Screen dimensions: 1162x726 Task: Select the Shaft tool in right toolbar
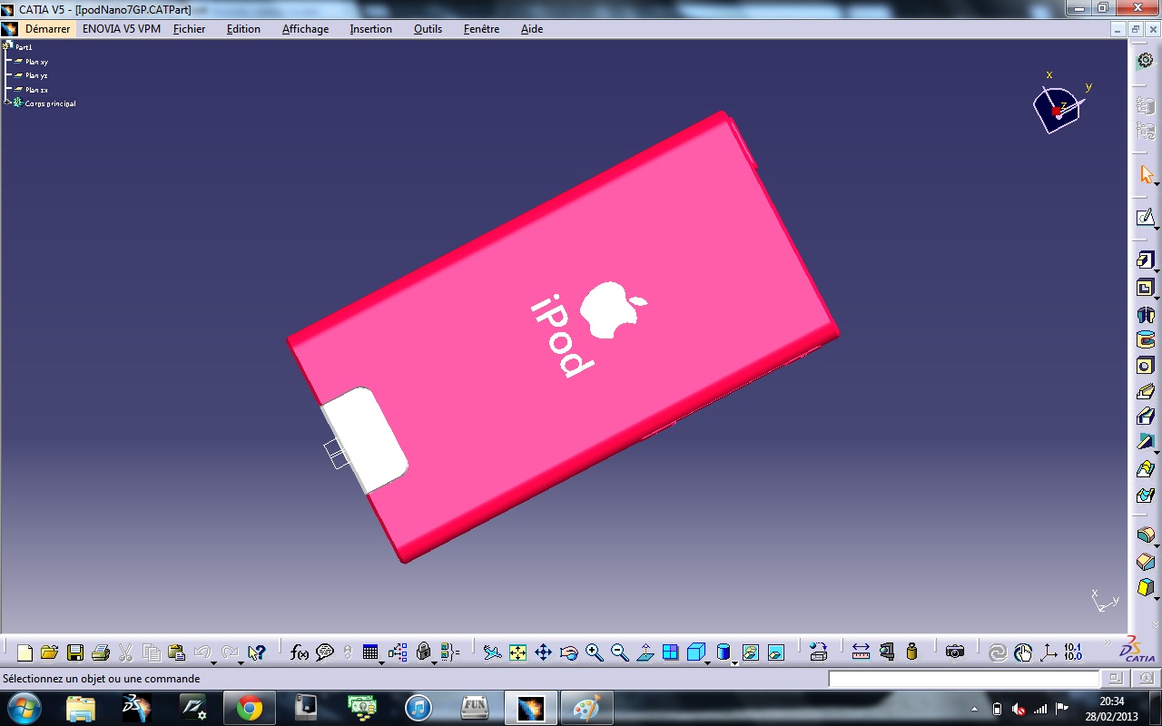(1146, 315)
